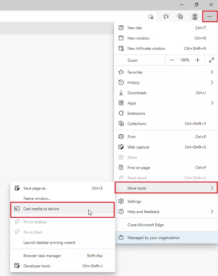
Task: Minimize the Edge window
Action: coord(182,4)
